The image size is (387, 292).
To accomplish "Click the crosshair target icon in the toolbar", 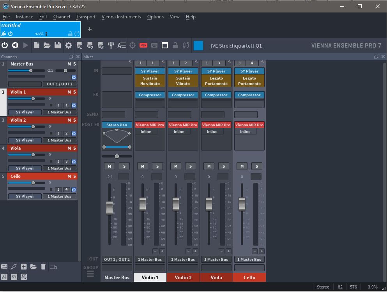I will point(133,45).
